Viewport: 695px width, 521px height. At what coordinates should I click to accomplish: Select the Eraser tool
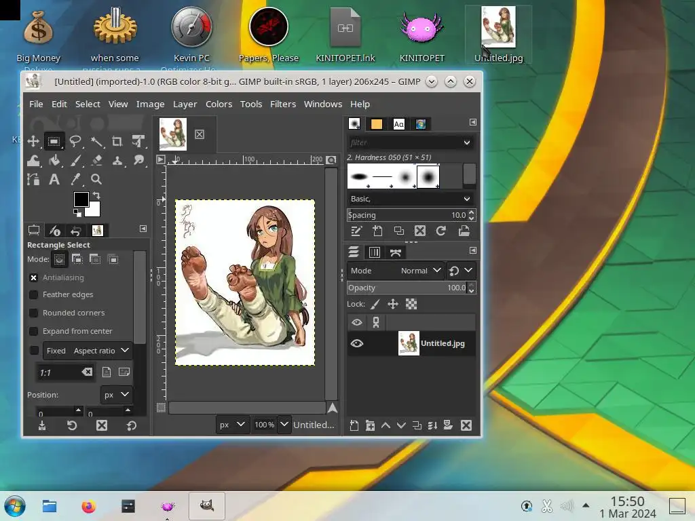click(x=96, y=161)
